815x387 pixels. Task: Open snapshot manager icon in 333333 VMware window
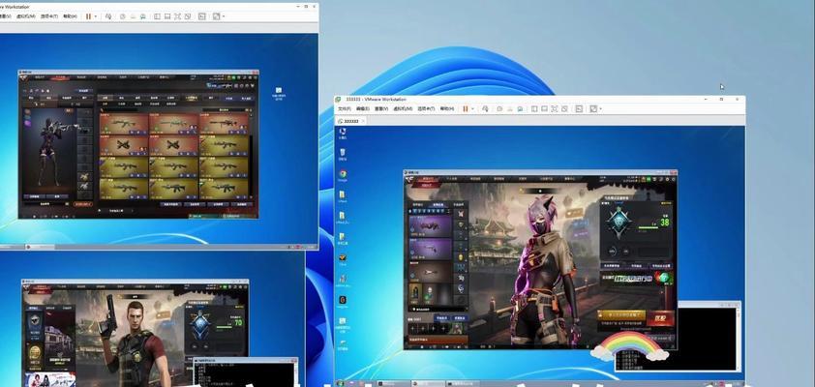pyautogui.click(x=519, y=108)
